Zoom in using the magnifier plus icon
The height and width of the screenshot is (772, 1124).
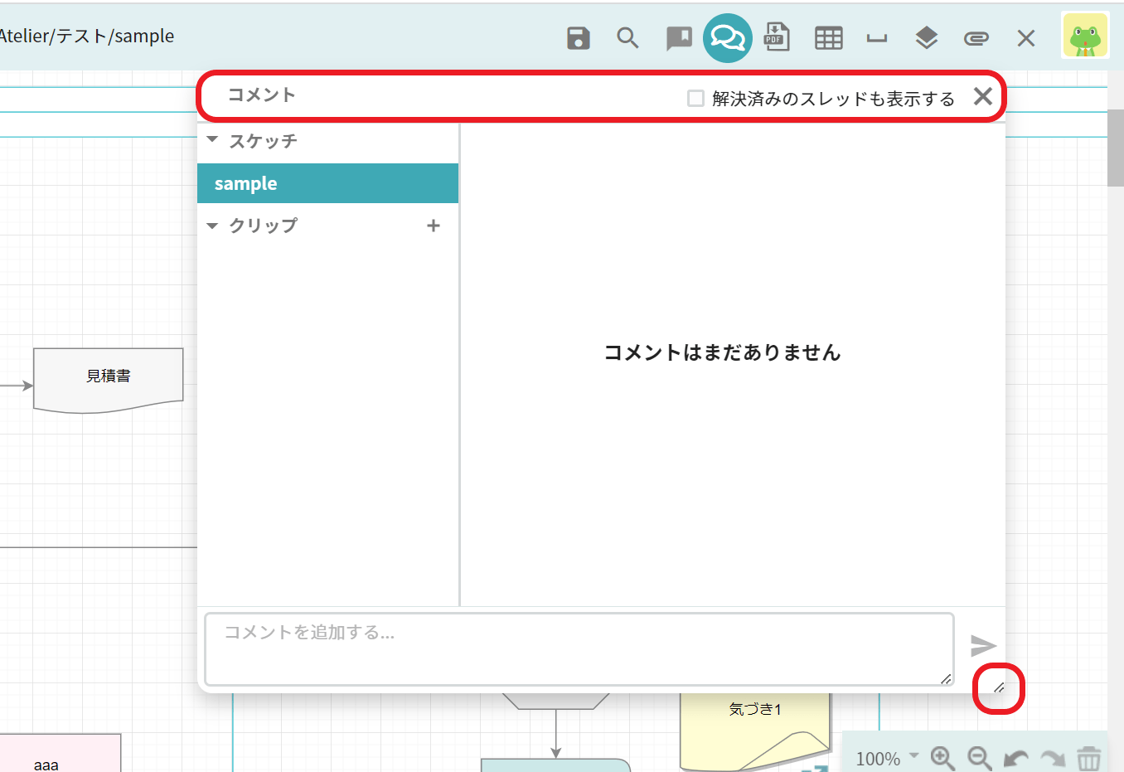pyautogui.click(x=942, y=758)
